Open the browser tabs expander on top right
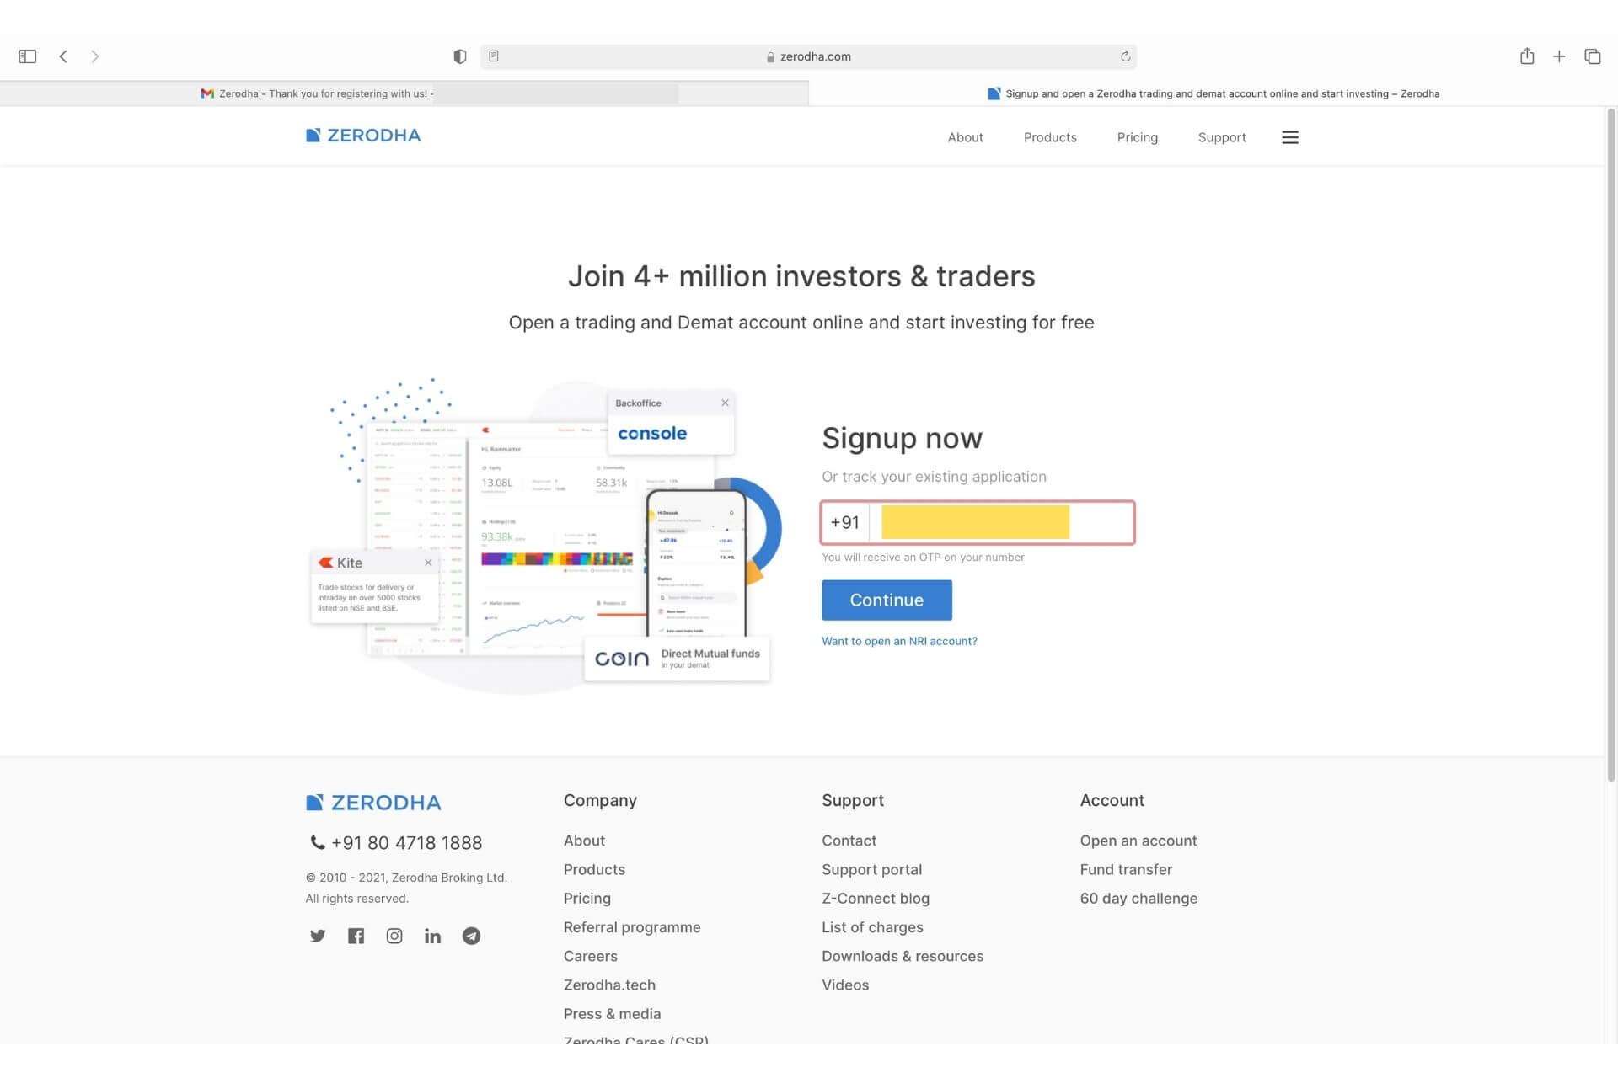The width and height of the screenshot is (1618, 1078). coord(1592,56)
